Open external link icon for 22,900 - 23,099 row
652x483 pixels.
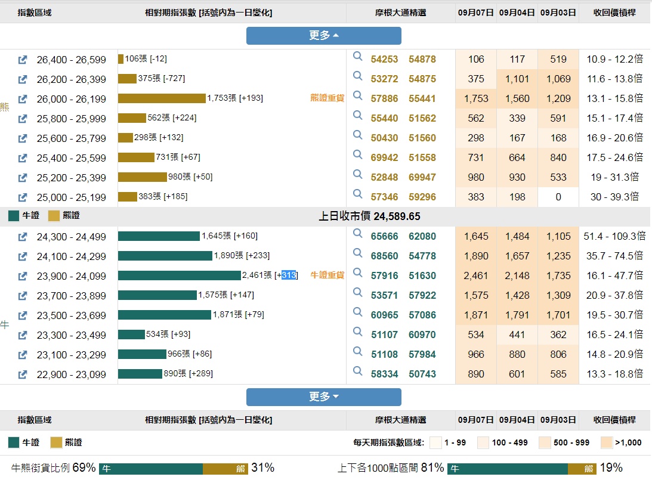coord(23,374)
